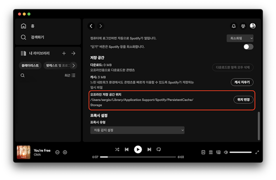Open the Home icon in sidebar
The width and height of the screenshot is (276, 180).
tap(24, 26)
